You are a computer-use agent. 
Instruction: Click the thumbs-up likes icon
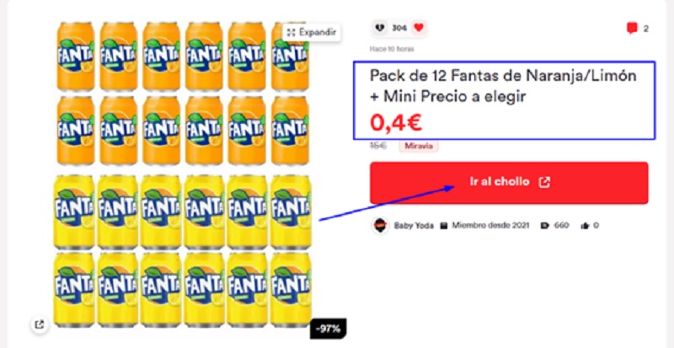coord(585,226)
